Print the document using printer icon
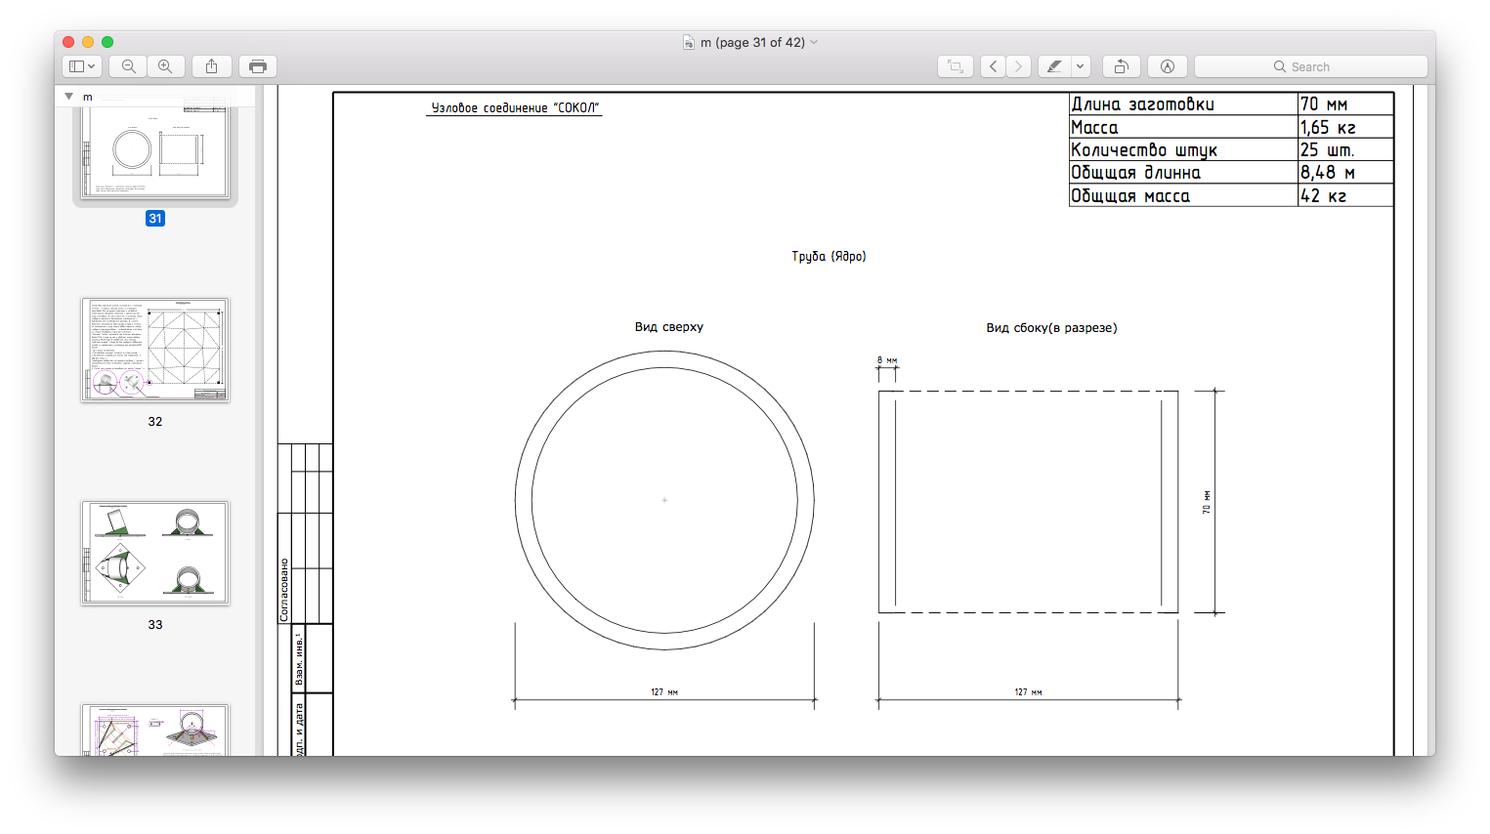 pos(258,66)
